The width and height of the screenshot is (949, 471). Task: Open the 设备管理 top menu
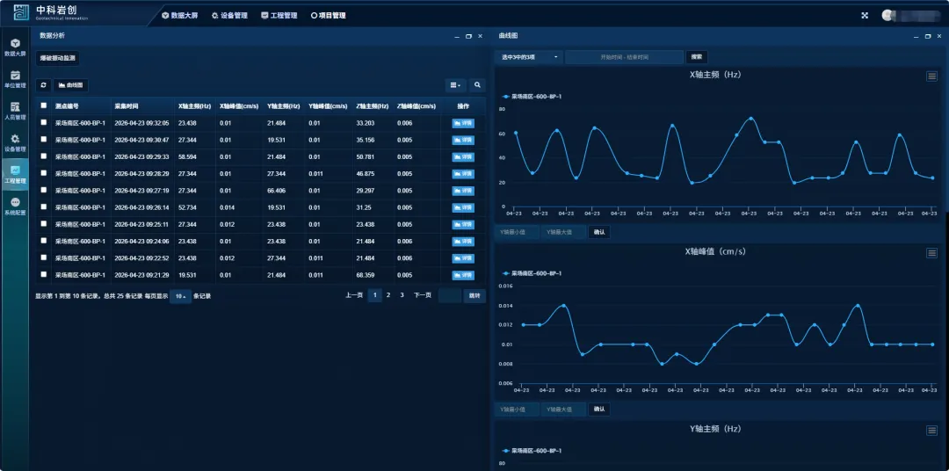click(x=229, y=15)
